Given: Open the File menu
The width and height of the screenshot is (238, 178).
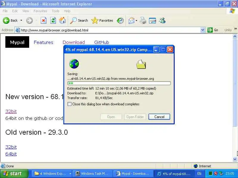Looking at the screenshot, I should (5, 11).
